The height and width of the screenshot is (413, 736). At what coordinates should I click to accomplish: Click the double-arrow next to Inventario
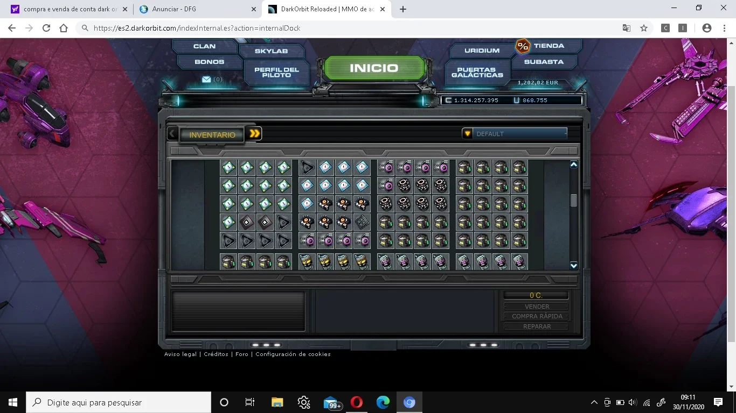coord(255,133)
